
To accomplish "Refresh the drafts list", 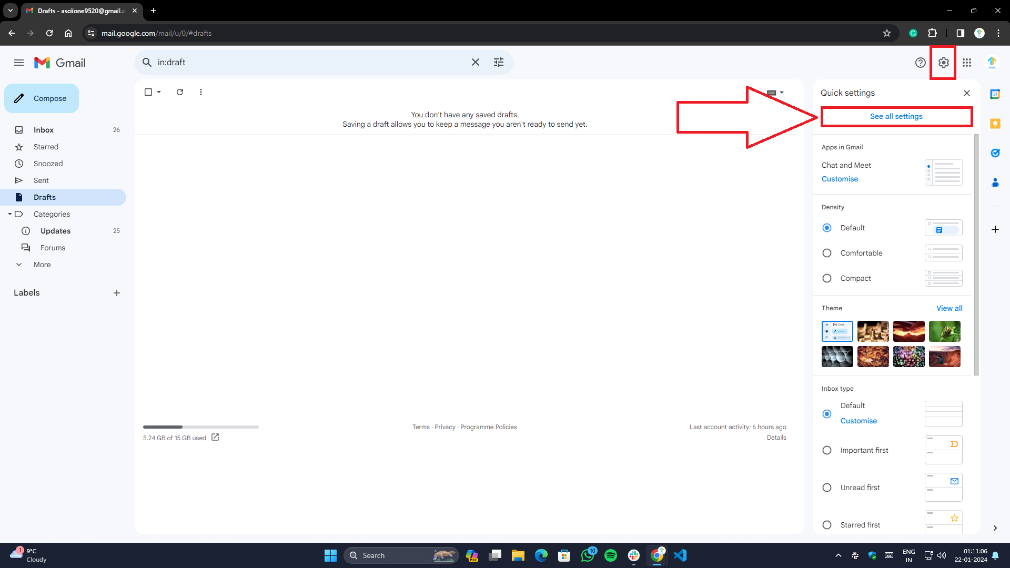I will click(180, 92).
